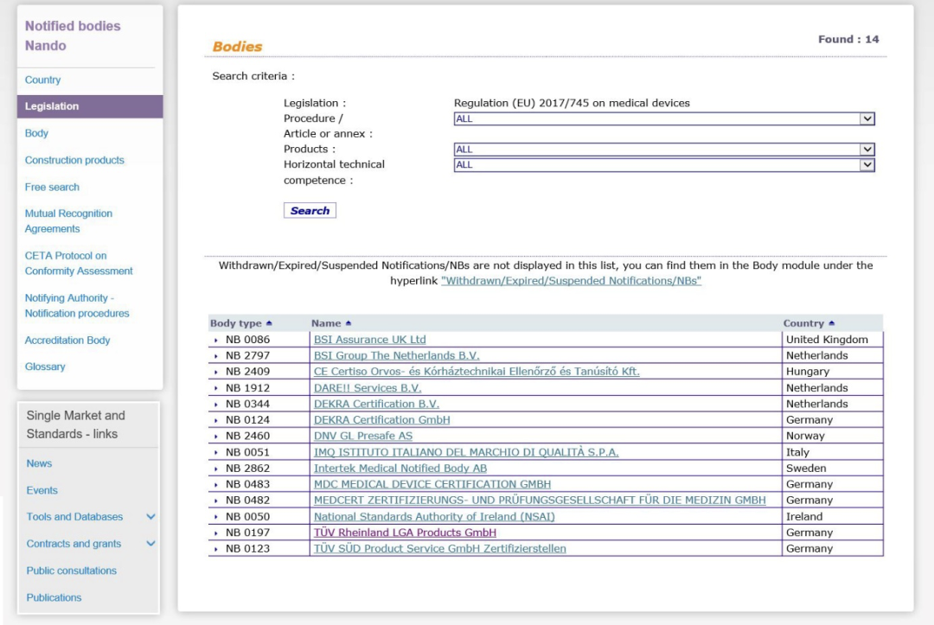This screenshot has width=934, height=625.
Task: Open CE Certiso Orvos link
Action: coord(477,372)
